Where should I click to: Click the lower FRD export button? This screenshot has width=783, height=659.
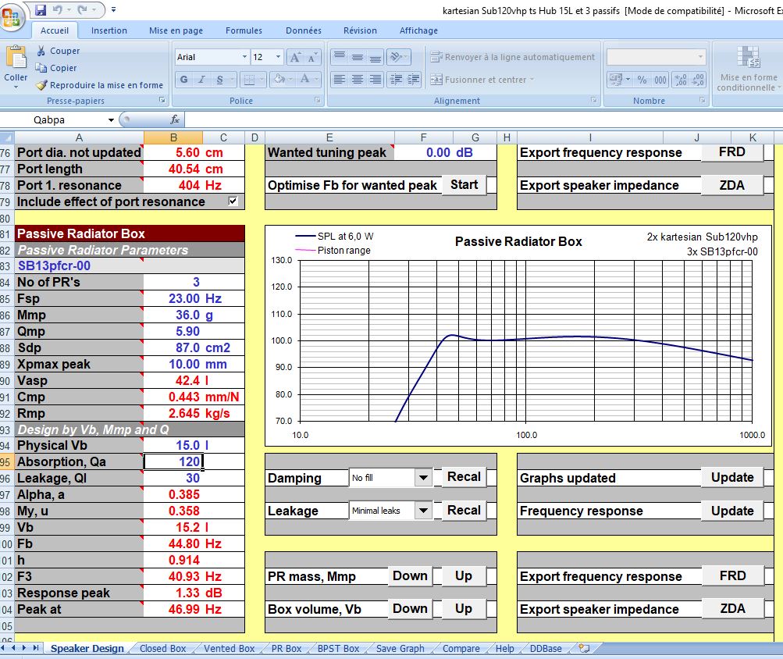(x=732, y=575)
